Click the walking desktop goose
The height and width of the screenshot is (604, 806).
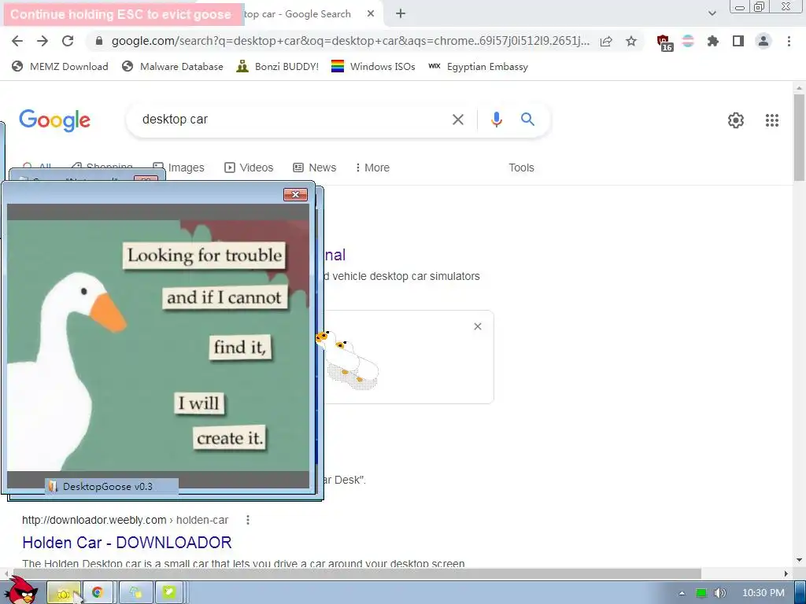[347, 359]
